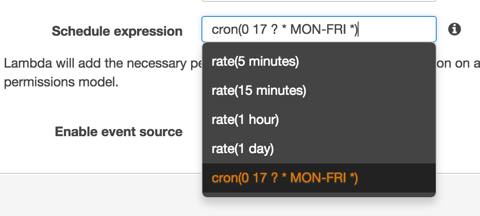This screenshot has width=480, height=216.
Task: Pick rate(1 hour) schedule suggestion
Action: click(319, 119)
